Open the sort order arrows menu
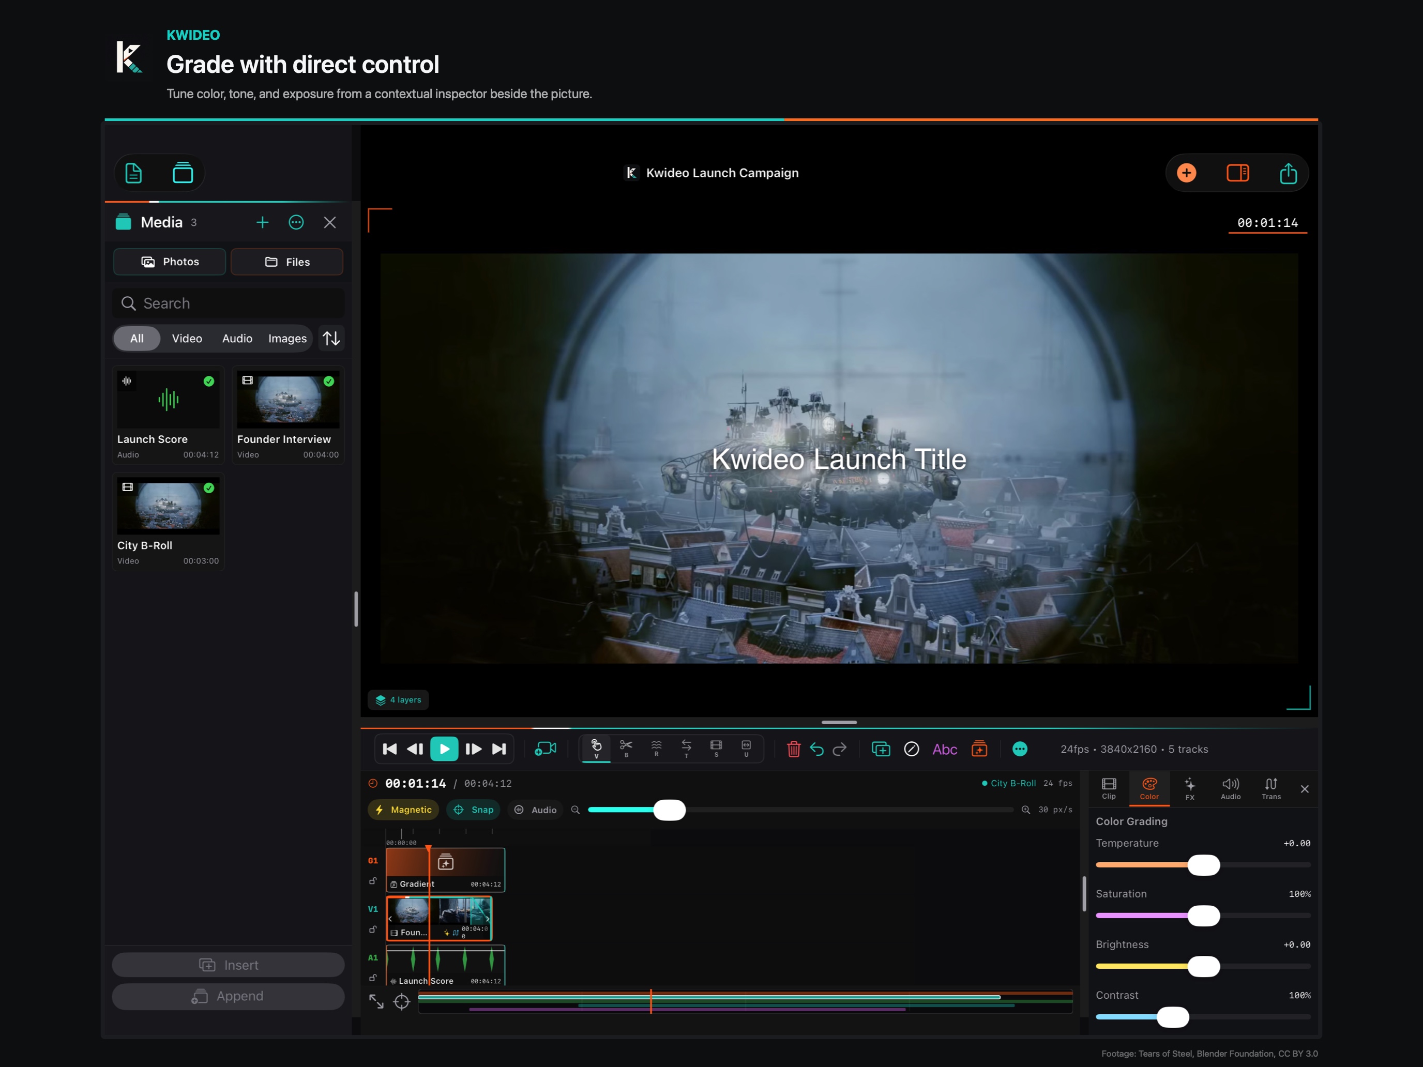Viewport: 1423px width, 1067px height. [331, 338]
